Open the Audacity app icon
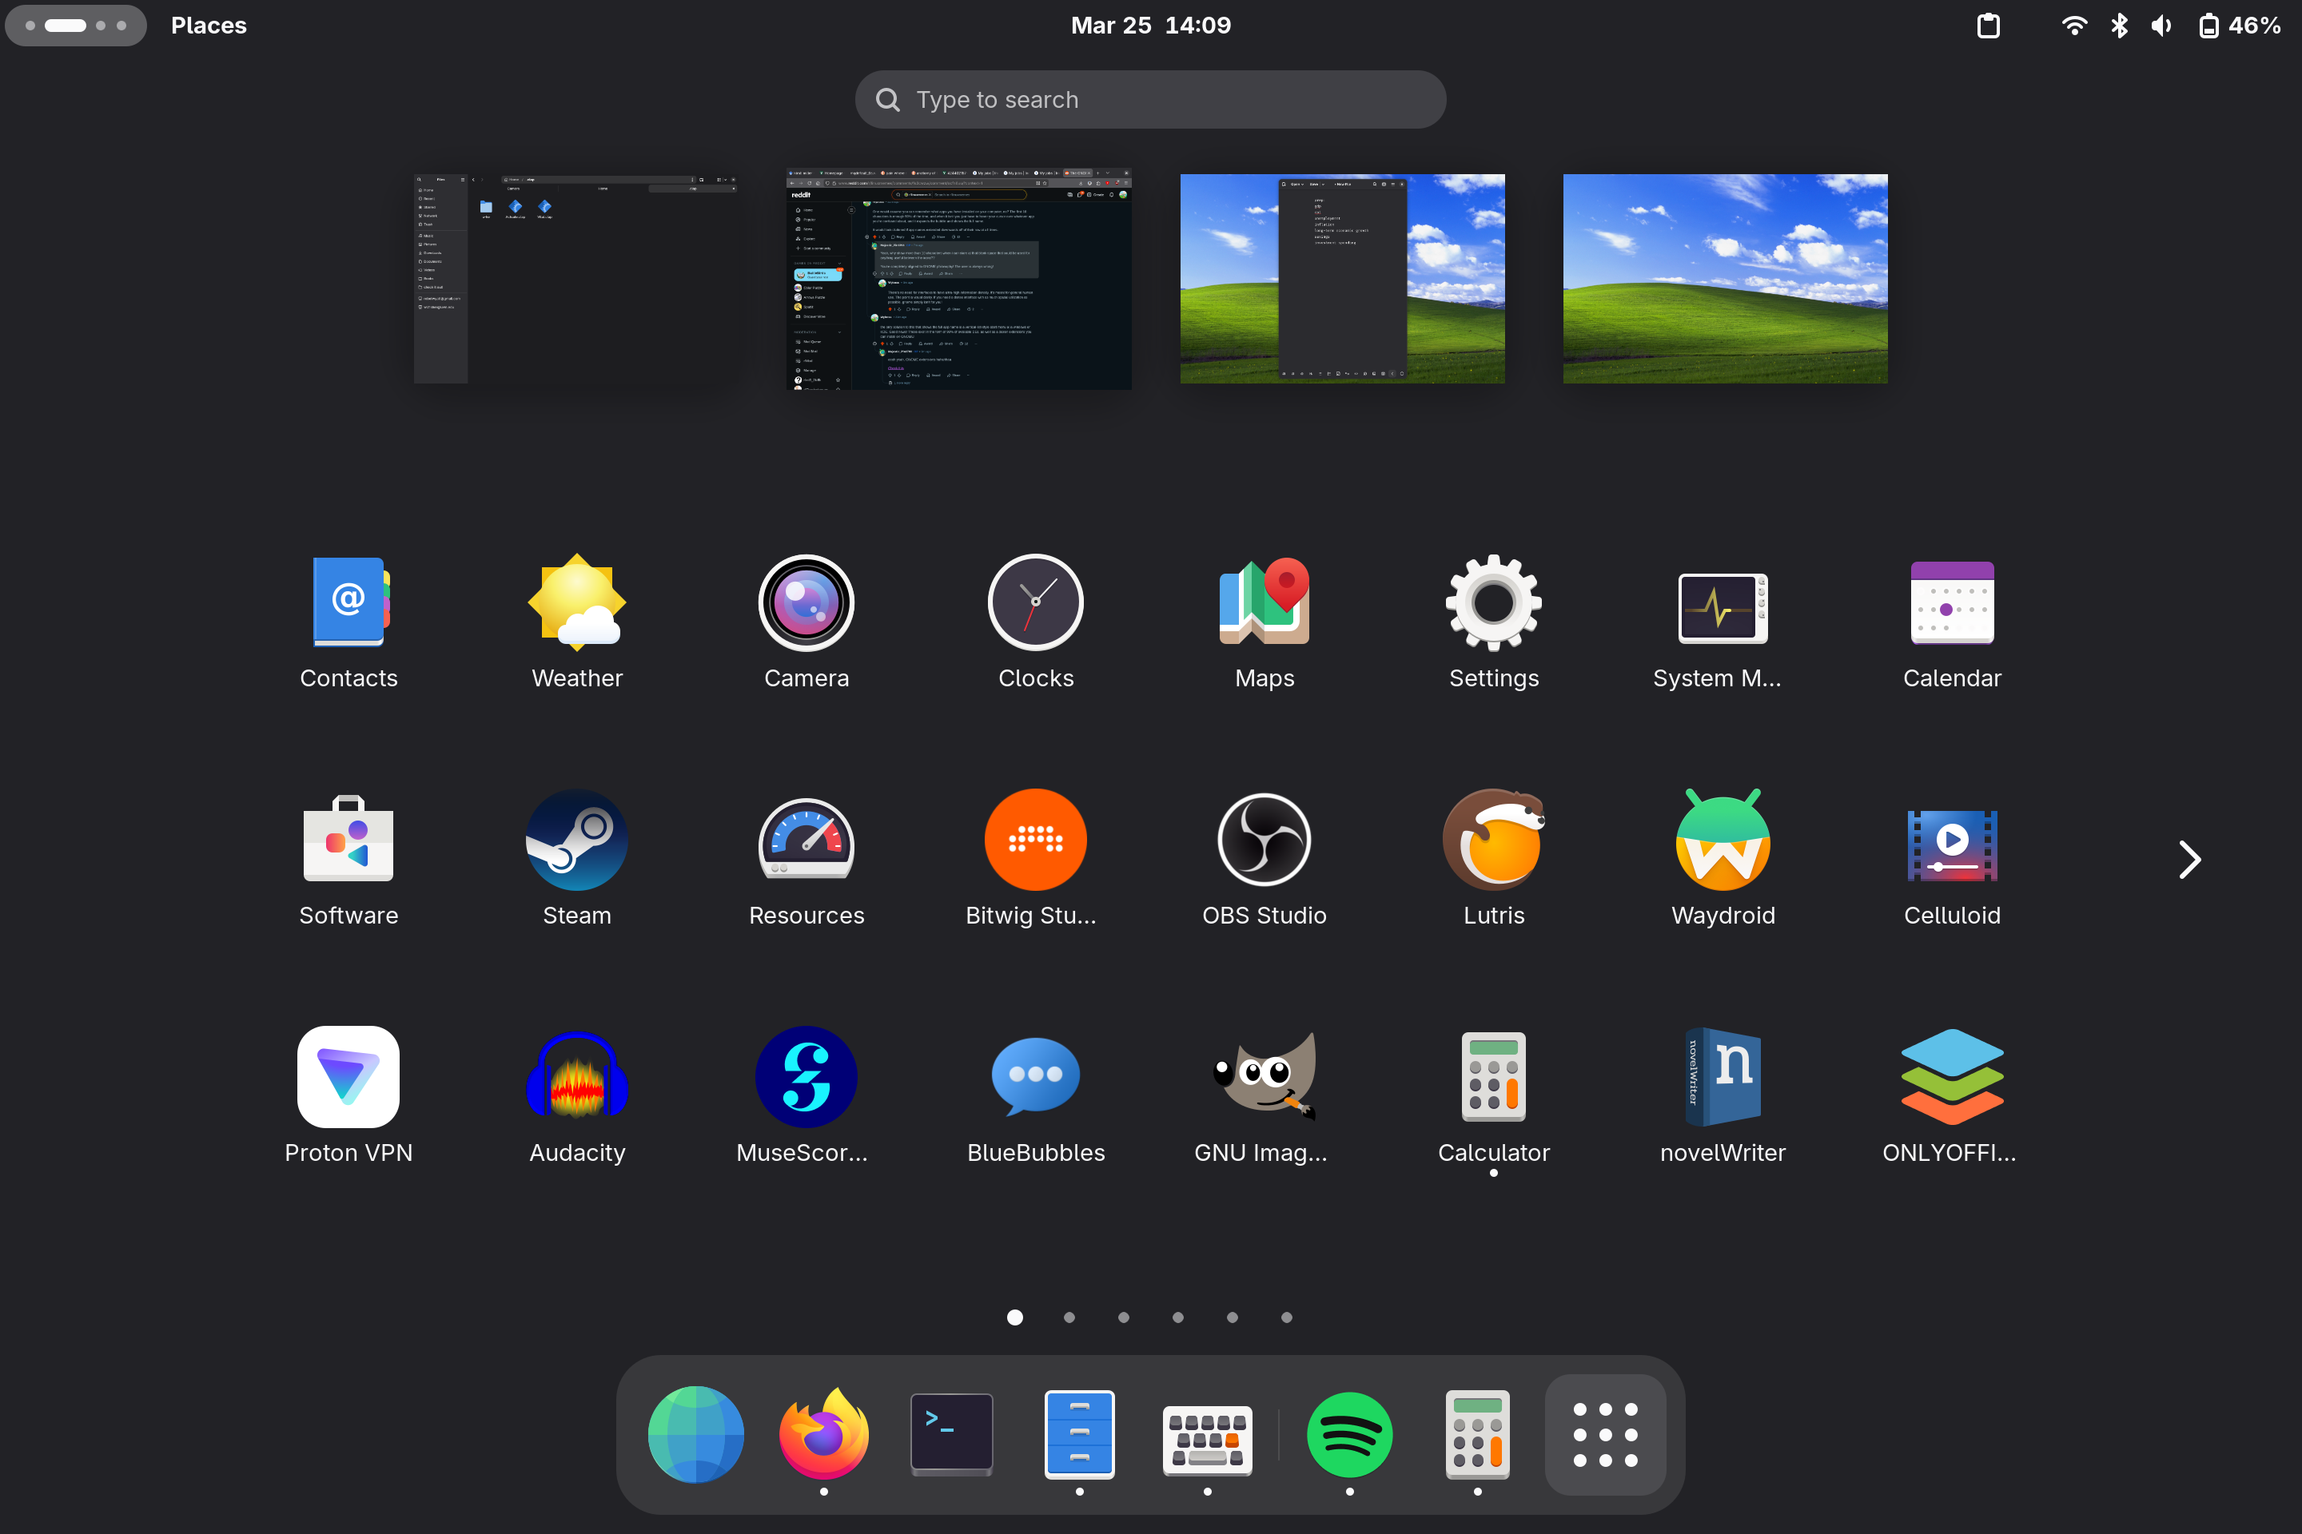This screenshot has height=1534, width=2302. tap(576, 1076)
